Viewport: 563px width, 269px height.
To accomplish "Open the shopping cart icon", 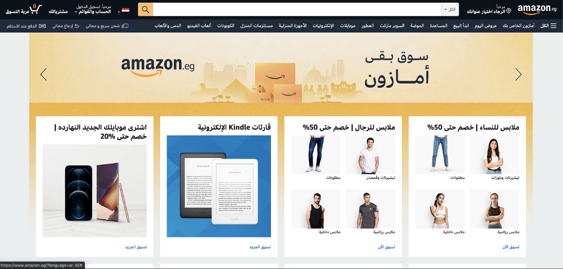I will click(36, 9).
